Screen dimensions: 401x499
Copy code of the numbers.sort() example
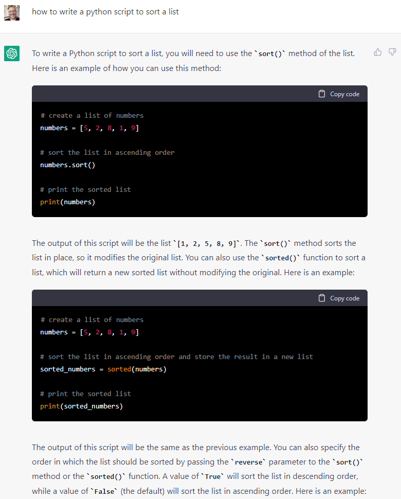[x=339, y=94]
